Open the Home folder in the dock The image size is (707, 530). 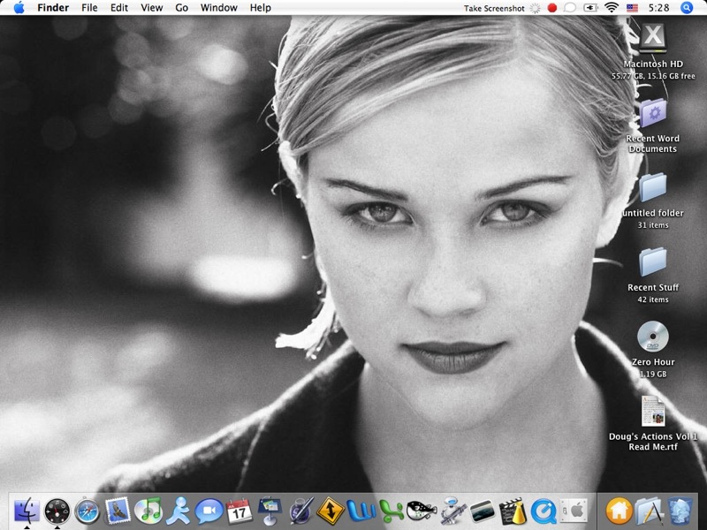tap(619, 511)
